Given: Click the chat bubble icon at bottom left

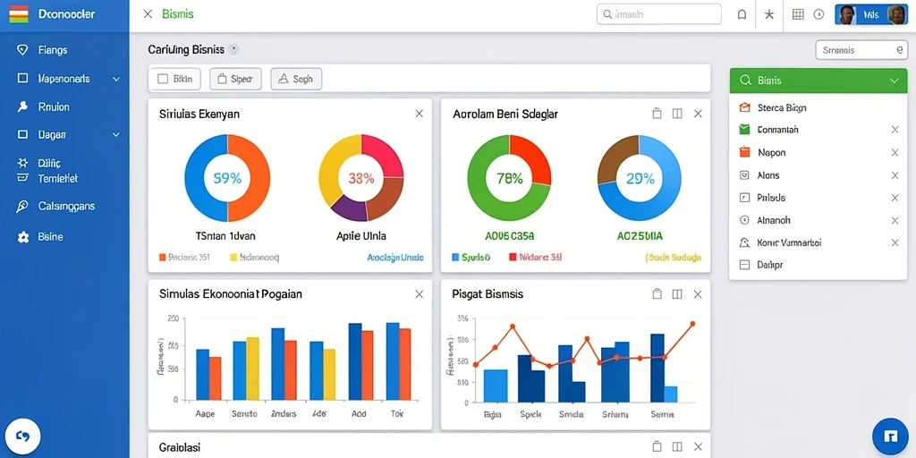Looking at the screenshot, I should point(22,436).
